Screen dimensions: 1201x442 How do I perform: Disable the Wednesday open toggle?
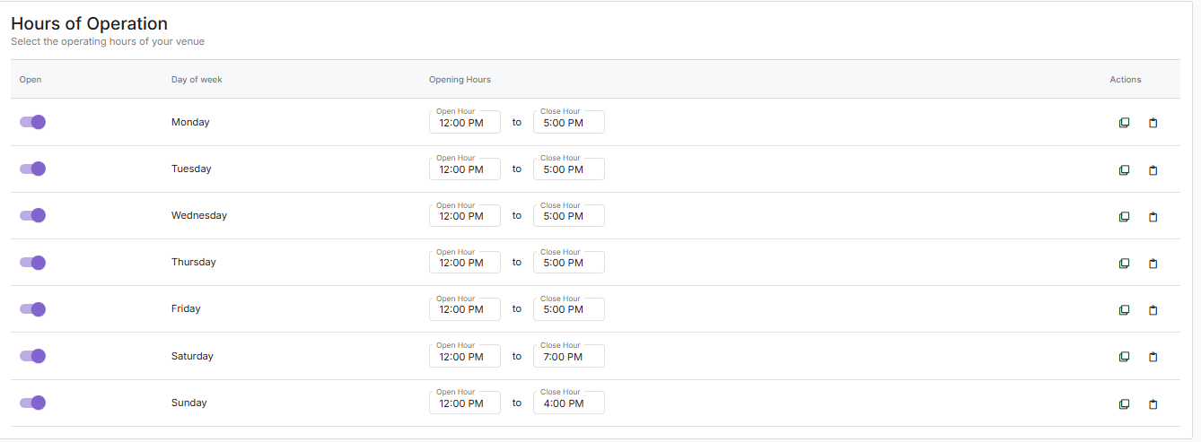32,215
